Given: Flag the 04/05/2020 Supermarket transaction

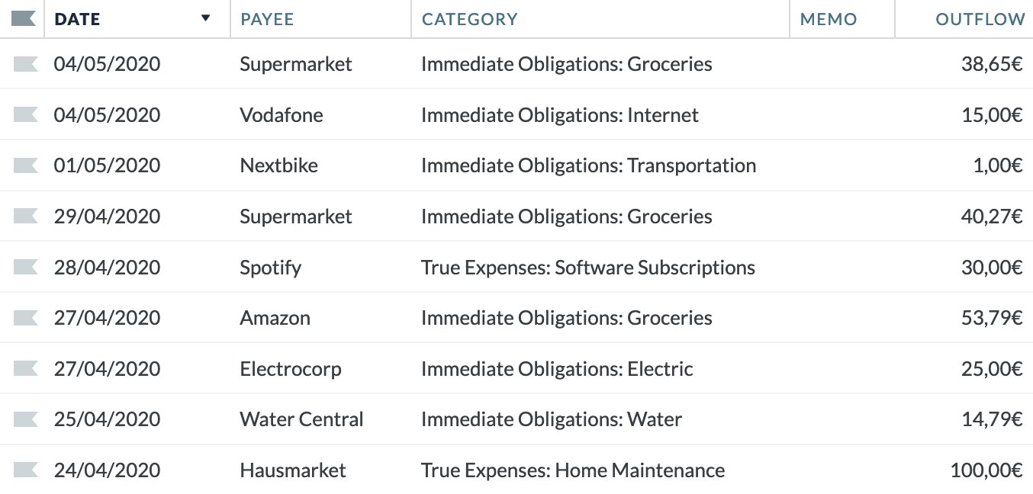Looking at the screenshot, I should click(25, 64).
